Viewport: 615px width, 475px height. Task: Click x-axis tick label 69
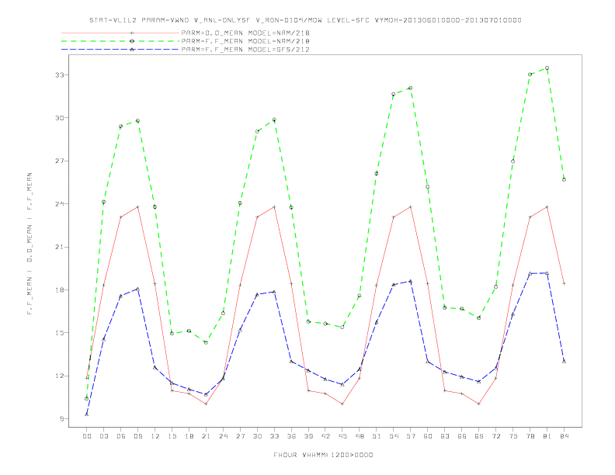click(x=479, y=436)
